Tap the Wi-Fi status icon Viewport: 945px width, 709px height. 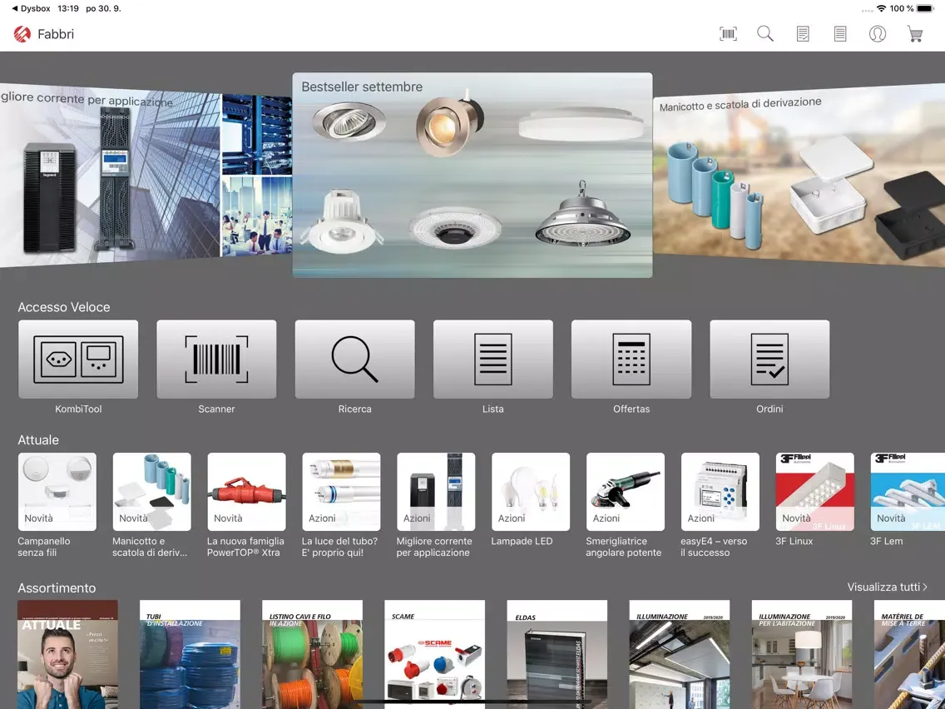click(x=881, y=8)
